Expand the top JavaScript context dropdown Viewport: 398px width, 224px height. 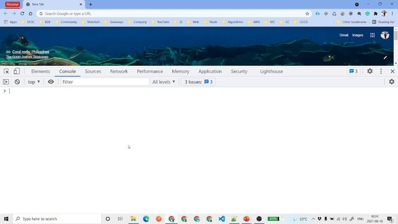pyautogui.click(x=34, y=82)
